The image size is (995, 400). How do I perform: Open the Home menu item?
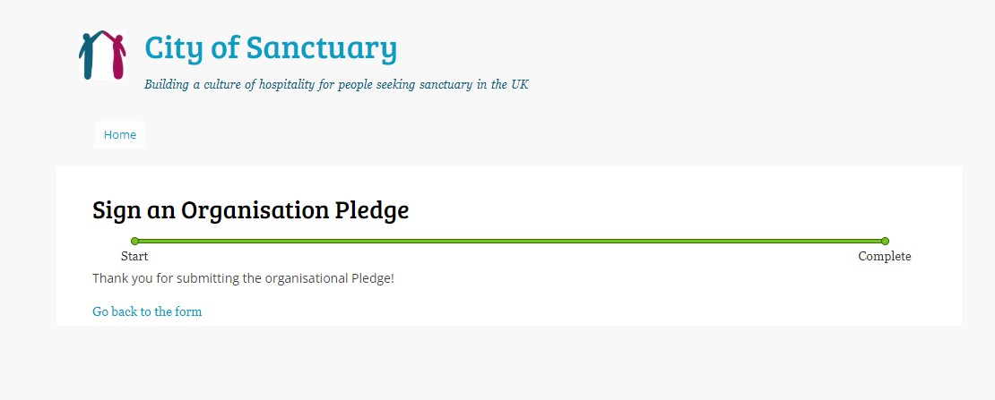tap(120, 135)
